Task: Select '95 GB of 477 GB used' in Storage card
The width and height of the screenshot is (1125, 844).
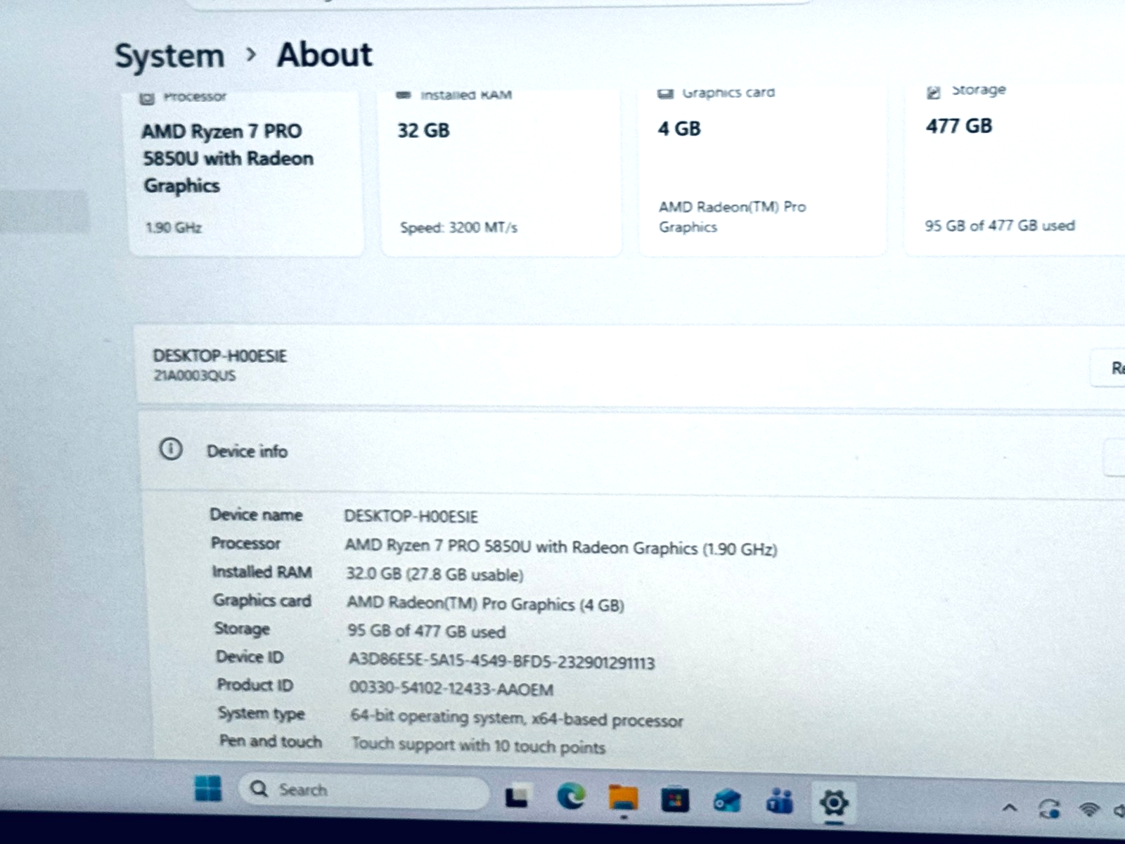Action: [1000, 226]
